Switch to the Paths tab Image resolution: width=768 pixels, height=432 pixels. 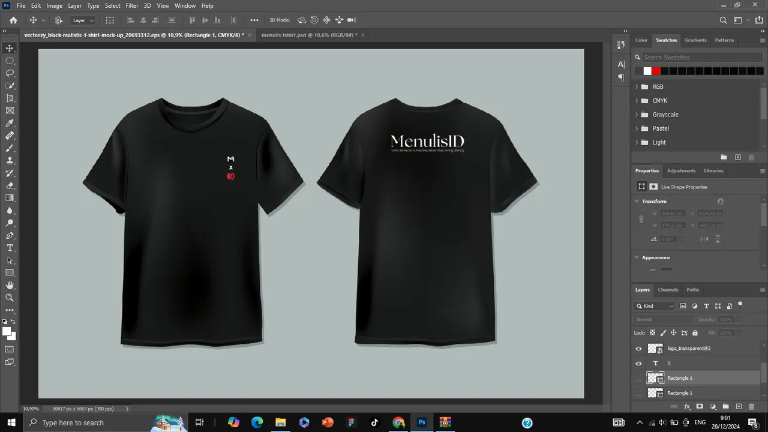point(693,290)
